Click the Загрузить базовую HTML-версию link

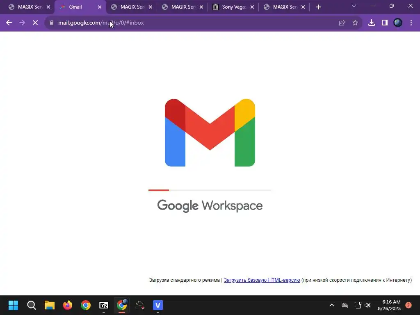[x=262, y=280]
